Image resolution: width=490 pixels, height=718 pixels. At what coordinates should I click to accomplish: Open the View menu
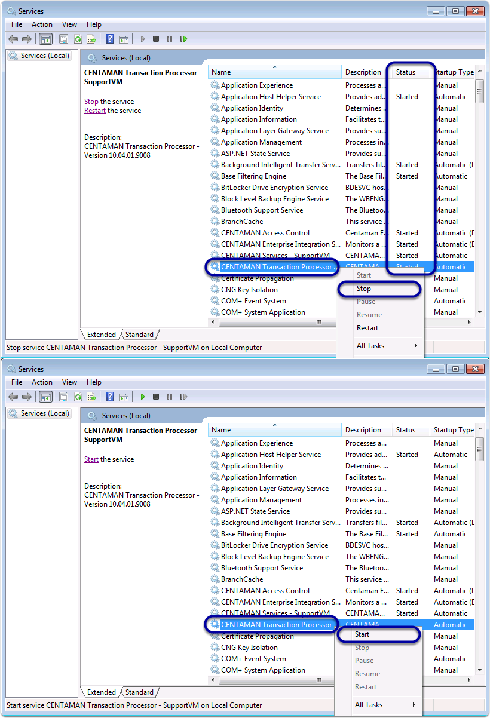tap(69, 24)
